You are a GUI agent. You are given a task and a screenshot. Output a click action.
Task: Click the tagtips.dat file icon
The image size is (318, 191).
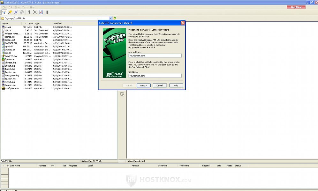[x=3, y=40]
